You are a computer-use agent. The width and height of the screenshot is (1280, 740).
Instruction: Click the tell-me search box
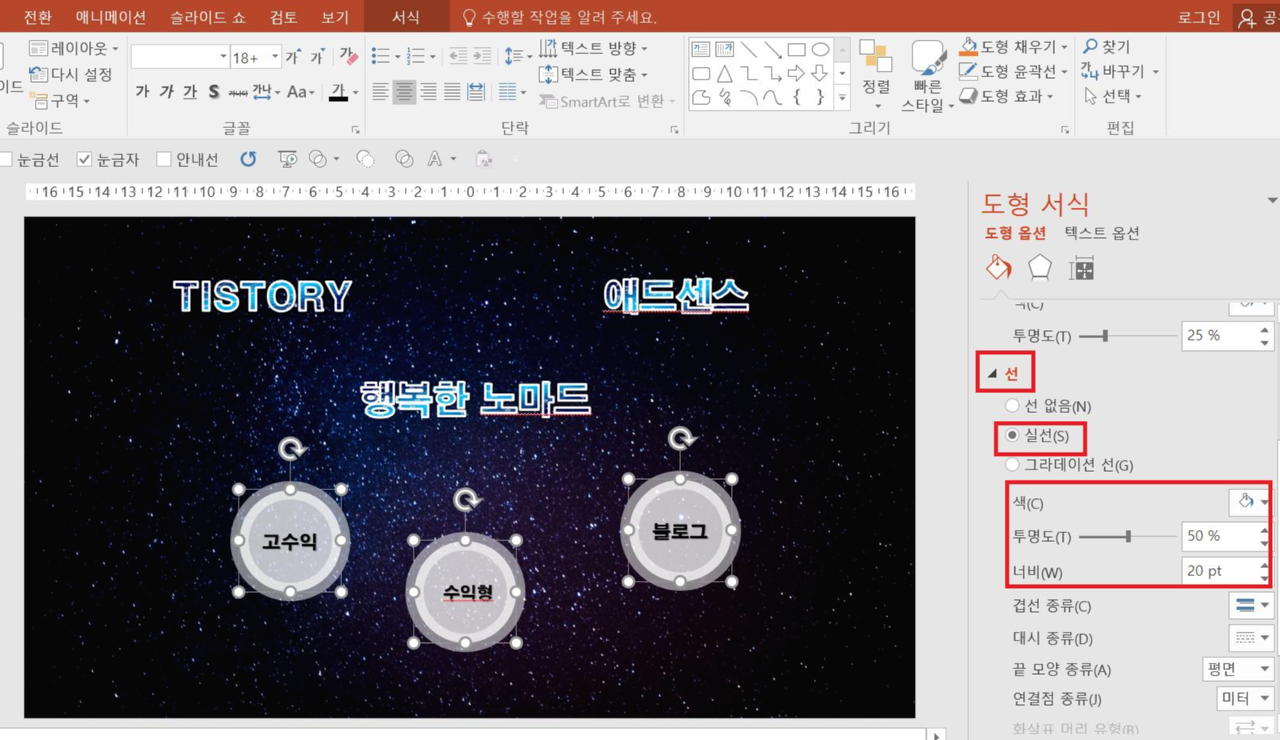(x=560, y=17)
